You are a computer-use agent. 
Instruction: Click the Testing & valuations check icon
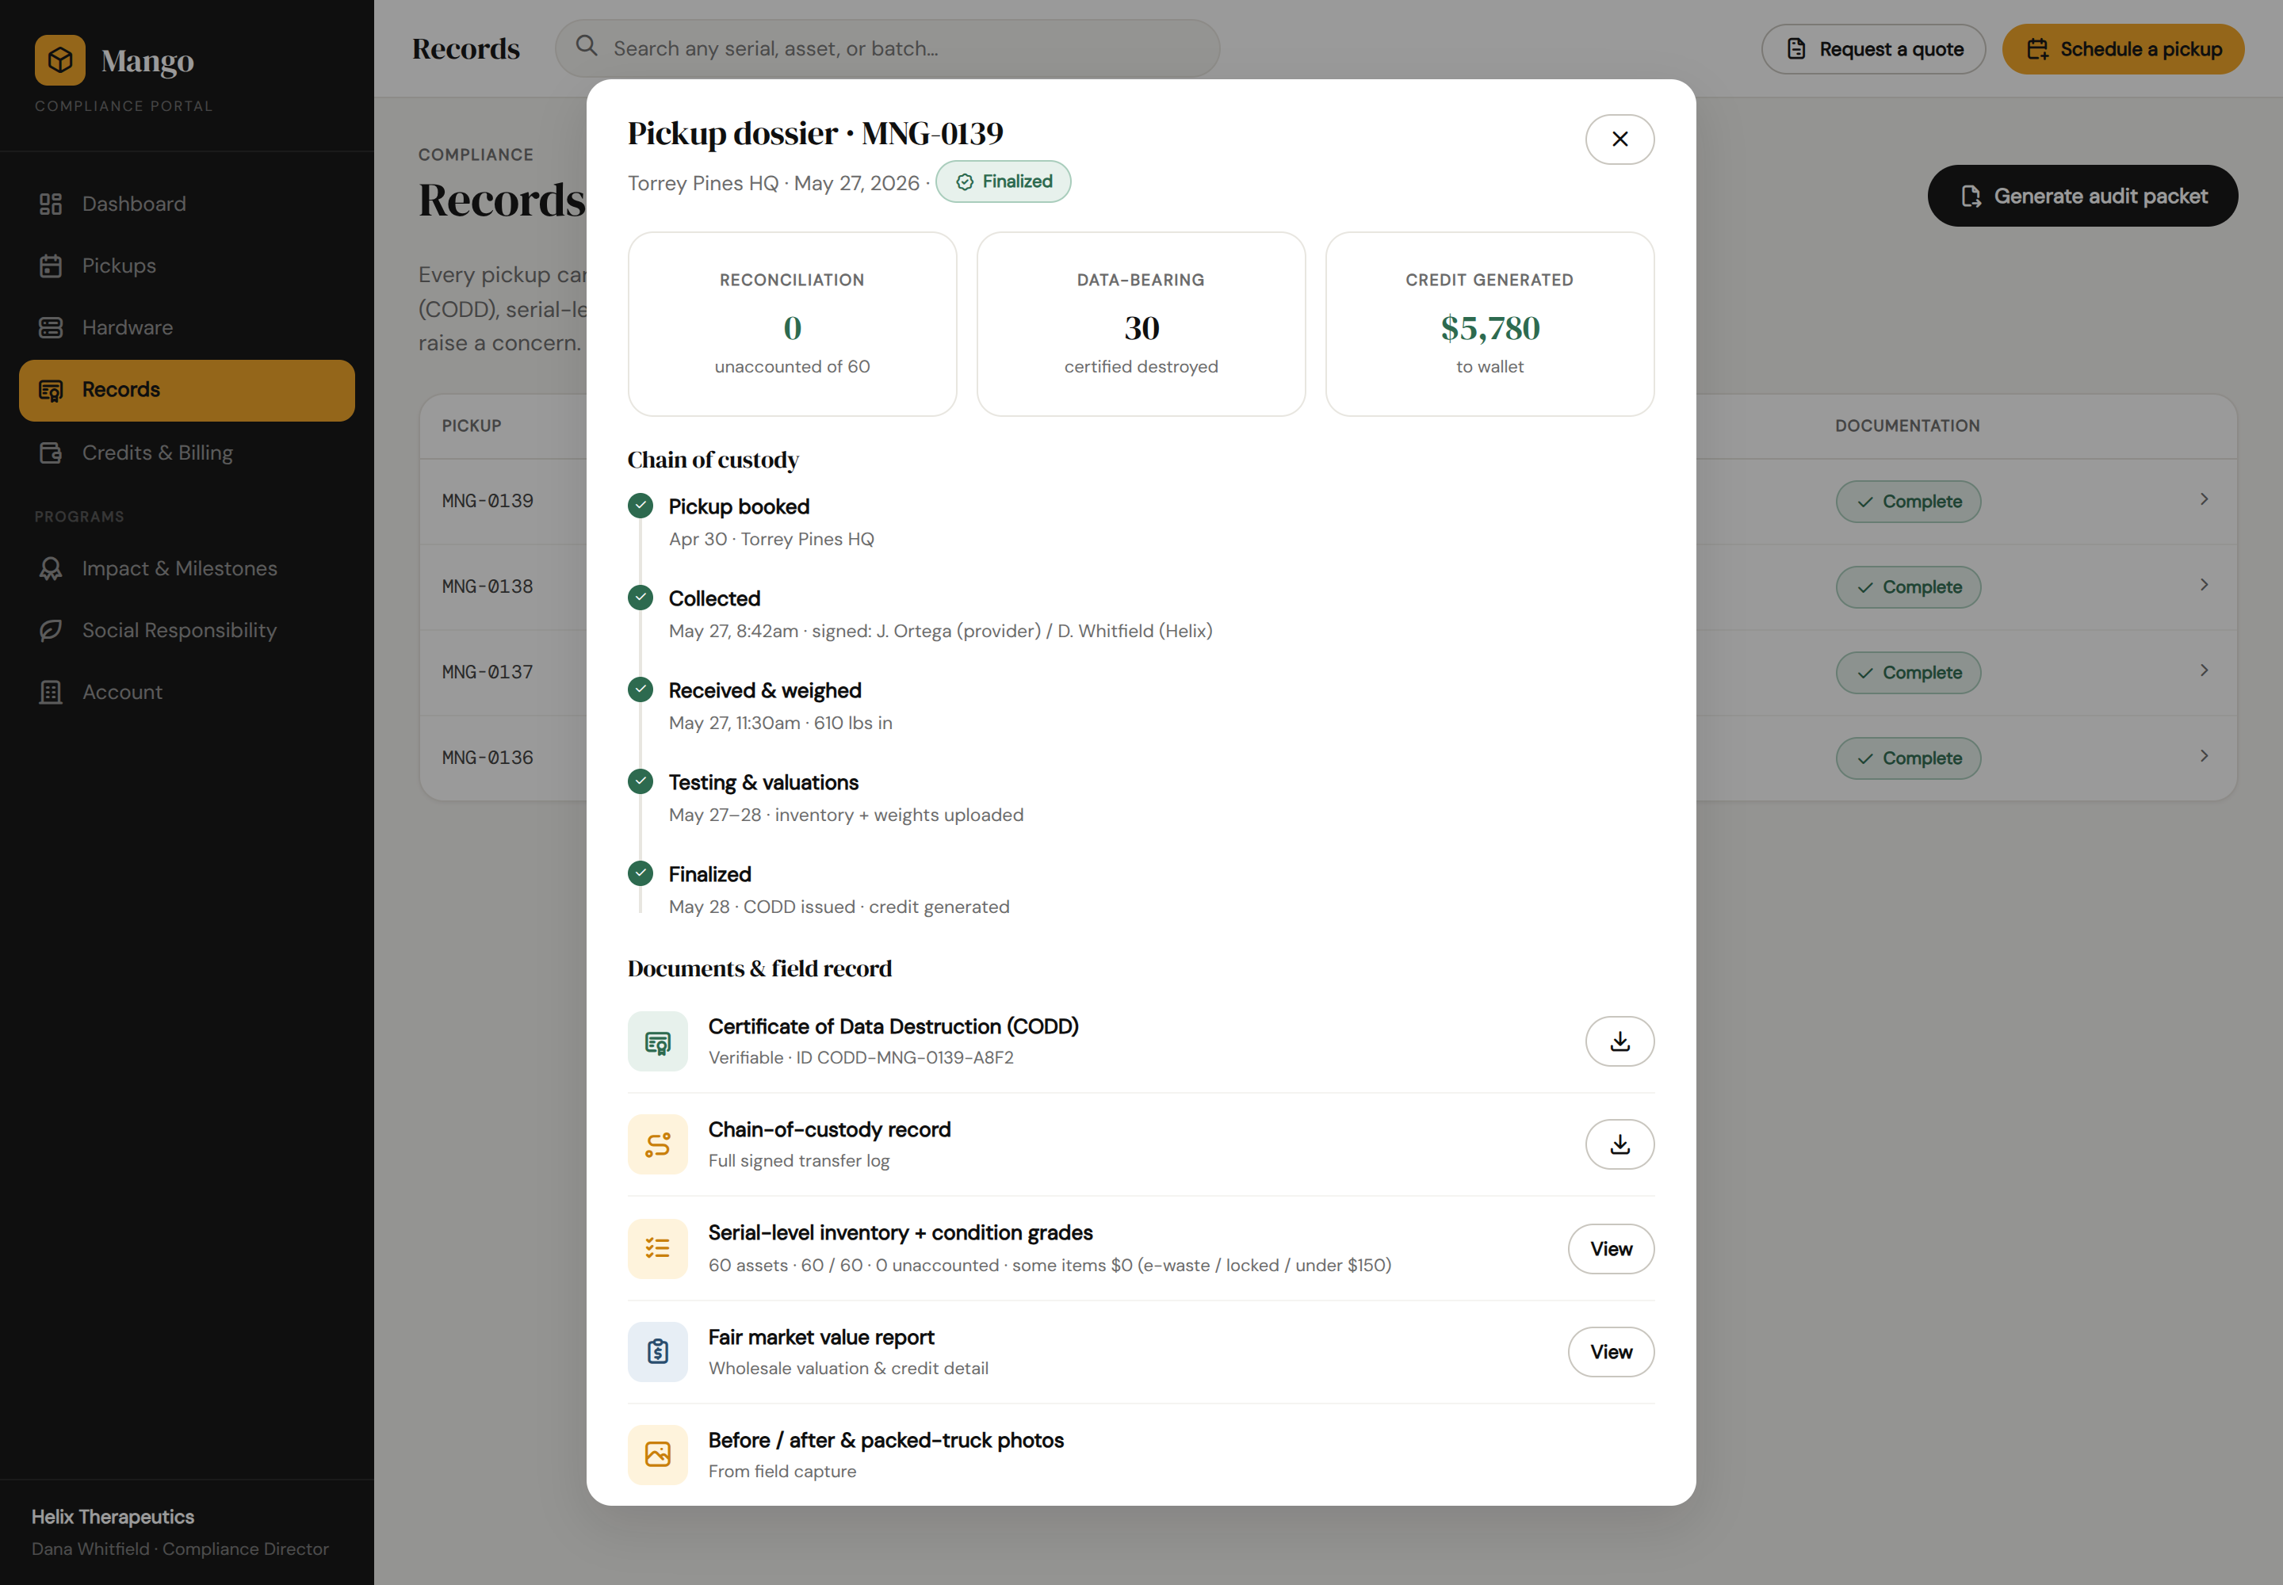641,781
